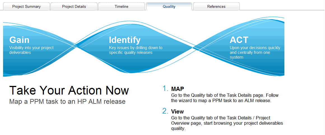Open the Project Summary tab
This screenshot has width=325, height=135.
point(26,6)
